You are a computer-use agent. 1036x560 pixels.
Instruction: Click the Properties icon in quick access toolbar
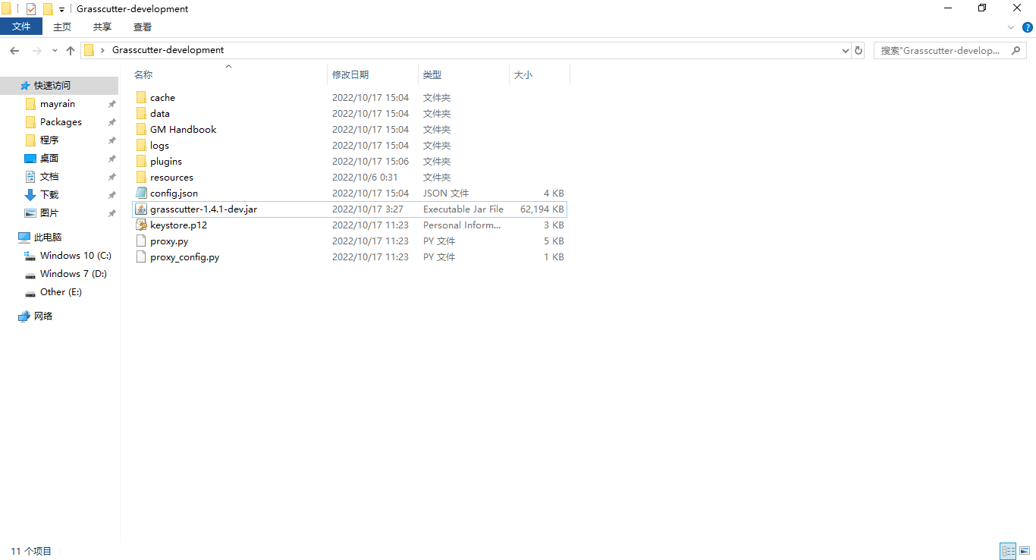tap(31, 9)
